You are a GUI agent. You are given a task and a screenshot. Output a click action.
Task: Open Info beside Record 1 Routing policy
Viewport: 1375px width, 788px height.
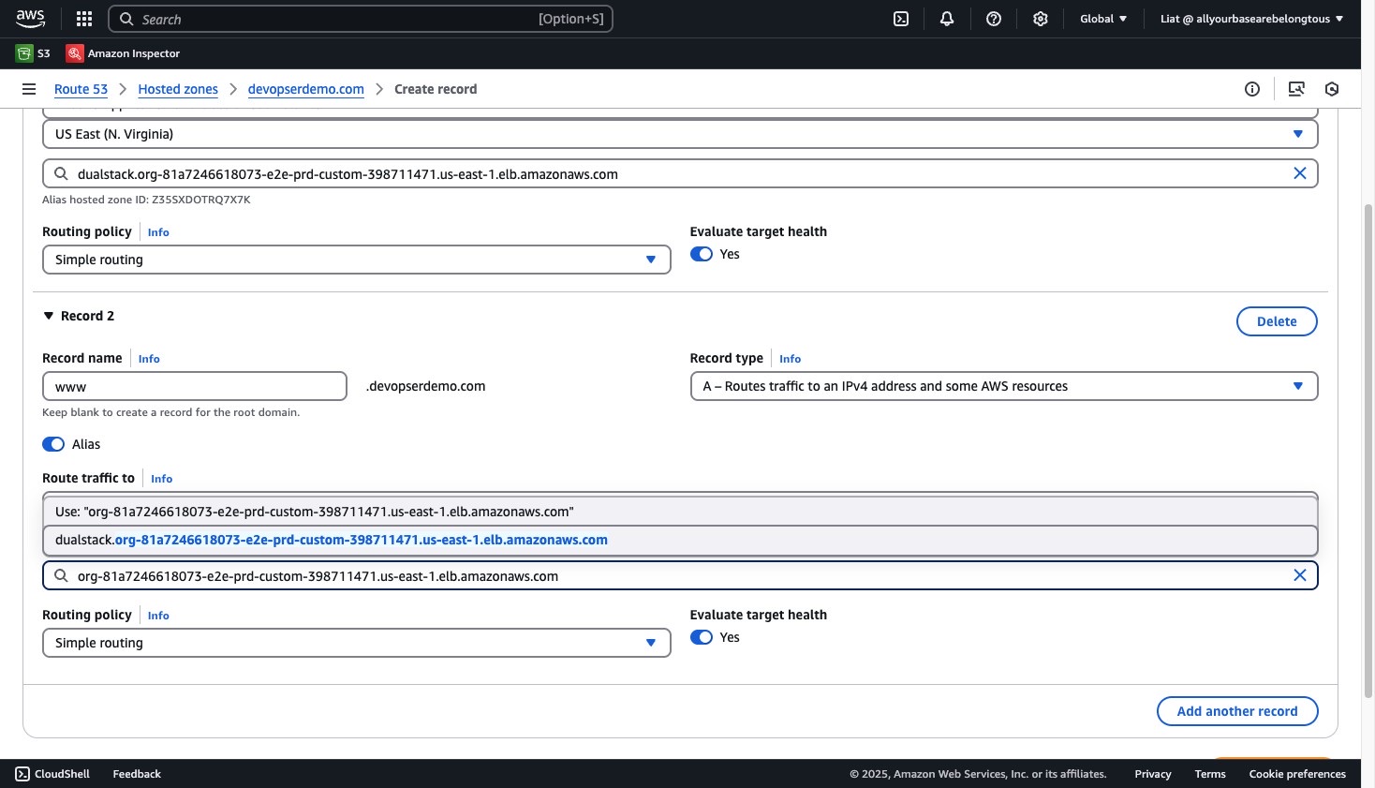click(158, 232)
